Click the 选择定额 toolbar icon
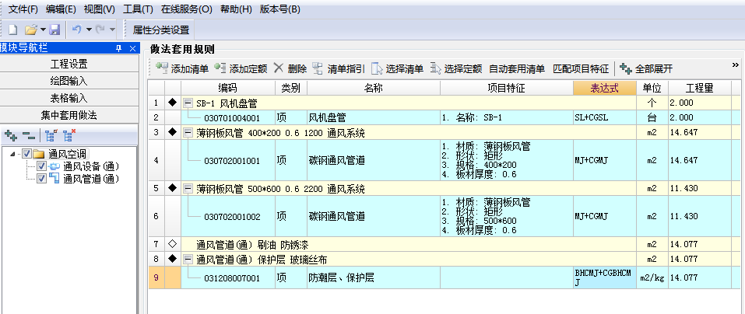This screenshot has height=314, width=745. 436,68
